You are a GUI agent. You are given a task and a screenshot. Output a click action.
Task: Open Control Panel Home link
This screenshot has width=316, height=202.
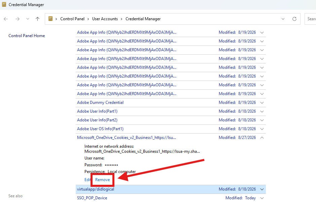(27, 36)
